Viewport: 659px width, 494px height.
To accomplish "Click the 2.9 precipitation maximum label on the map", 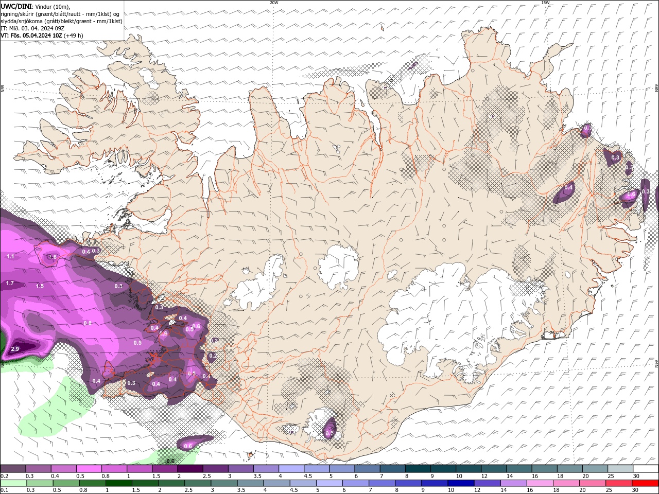I will (14, 349).
